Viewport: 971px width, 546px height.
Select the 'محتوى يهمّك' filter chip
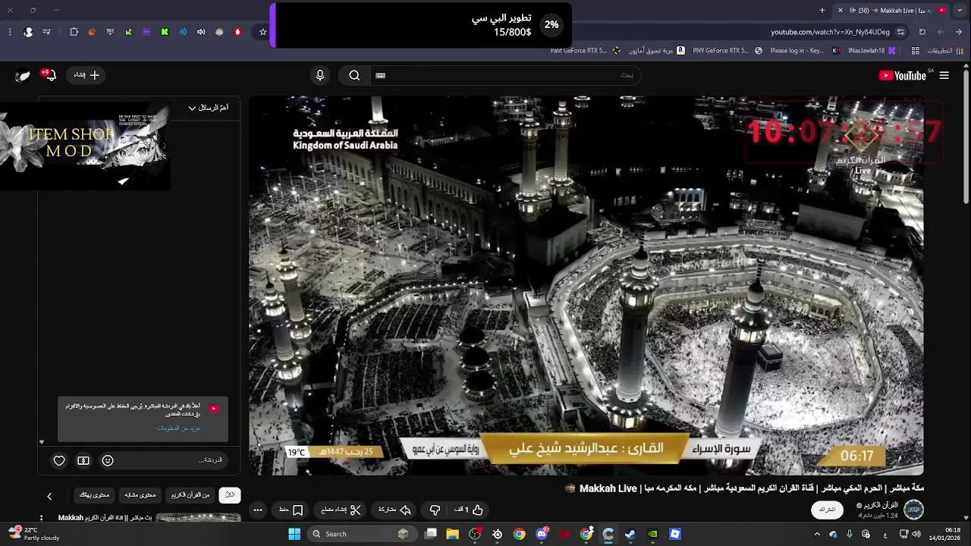click(95, 494)
